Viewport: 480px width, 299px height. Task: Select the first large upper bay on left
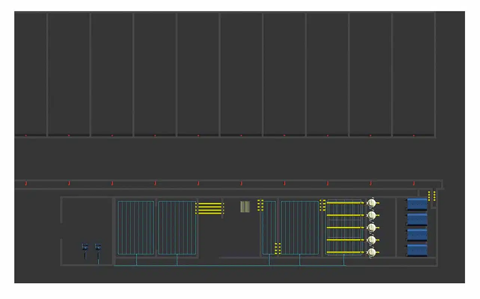coord(31,74)
